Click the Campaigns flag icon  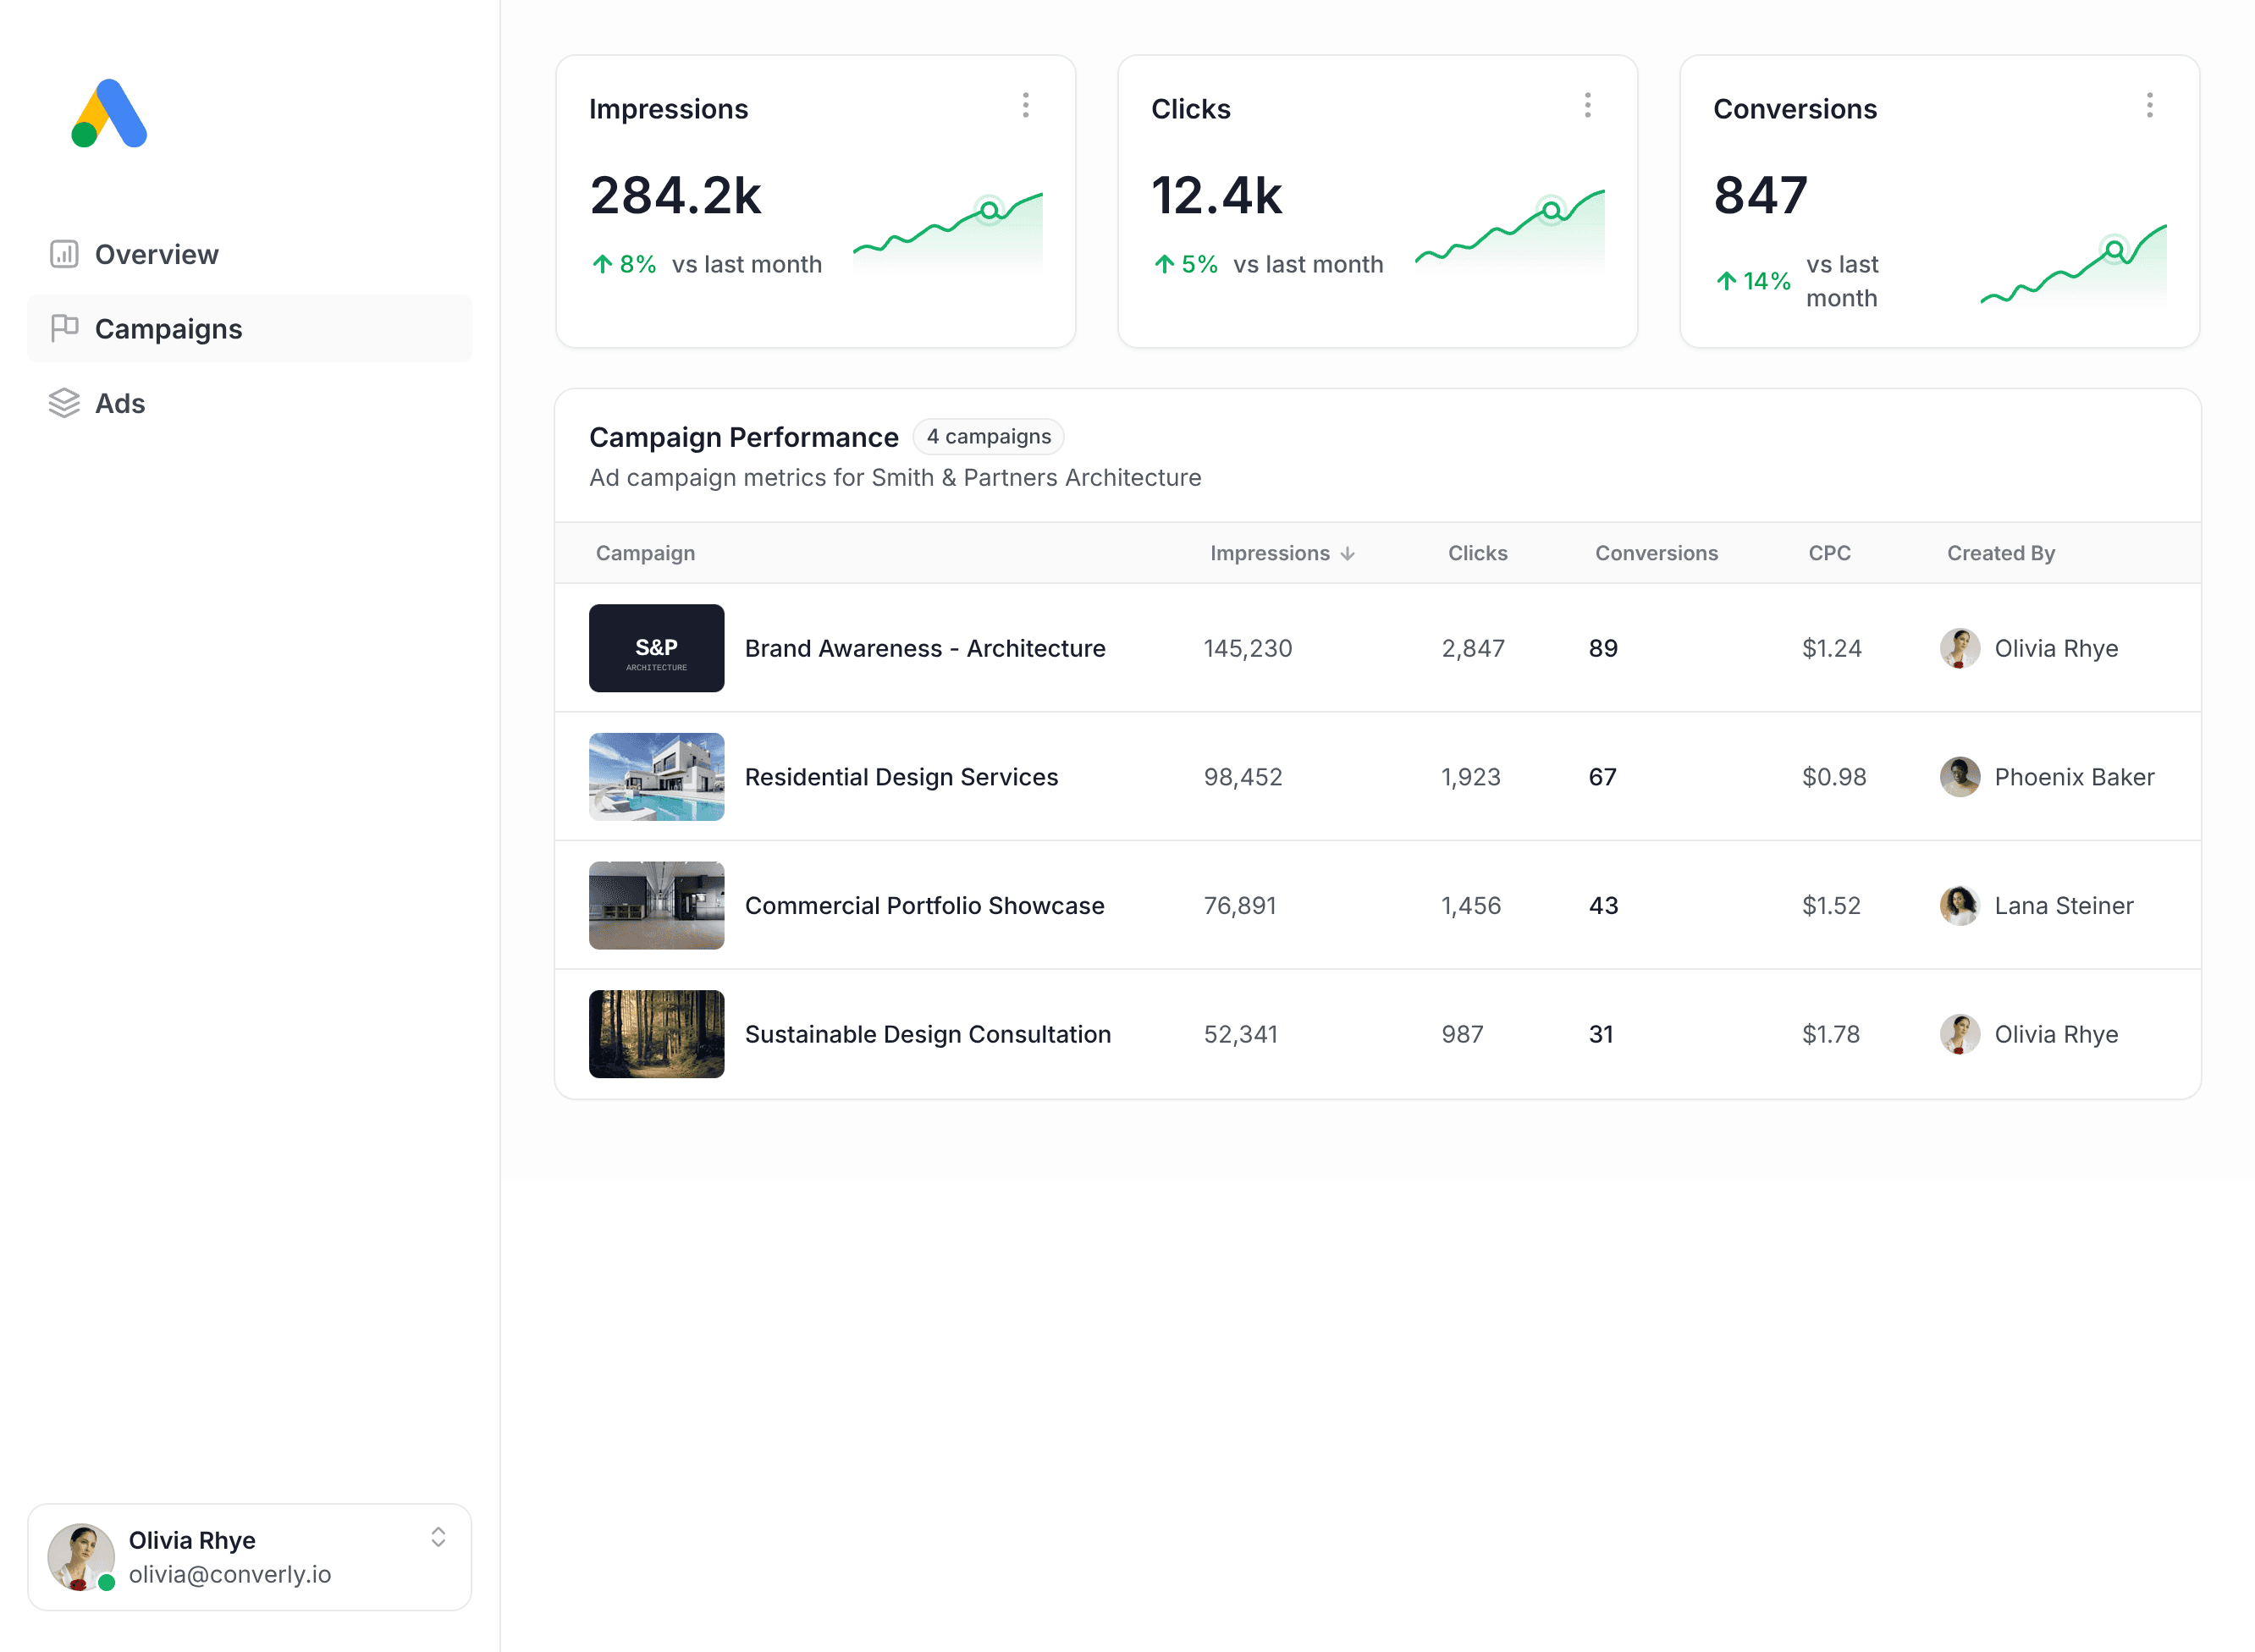point(64,328)
